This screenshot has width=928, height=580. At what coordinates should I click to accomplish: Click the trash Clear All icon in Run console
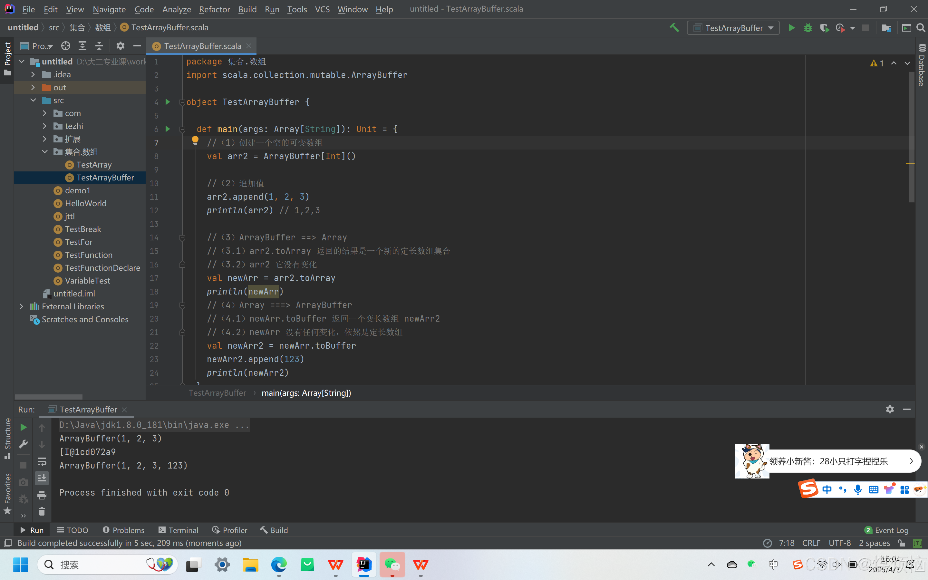tap(42, 511)
